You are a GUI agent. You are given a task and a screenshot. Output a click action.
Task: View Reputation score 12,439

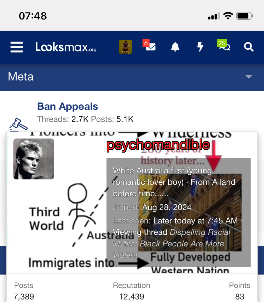tap(132, 297)
